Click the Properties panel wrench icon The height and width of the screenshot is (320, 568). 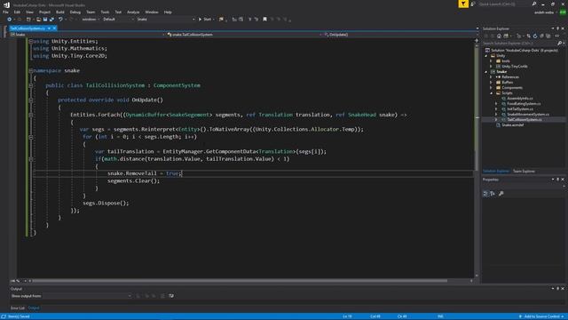pyautogui.click(x=501, y=194)
